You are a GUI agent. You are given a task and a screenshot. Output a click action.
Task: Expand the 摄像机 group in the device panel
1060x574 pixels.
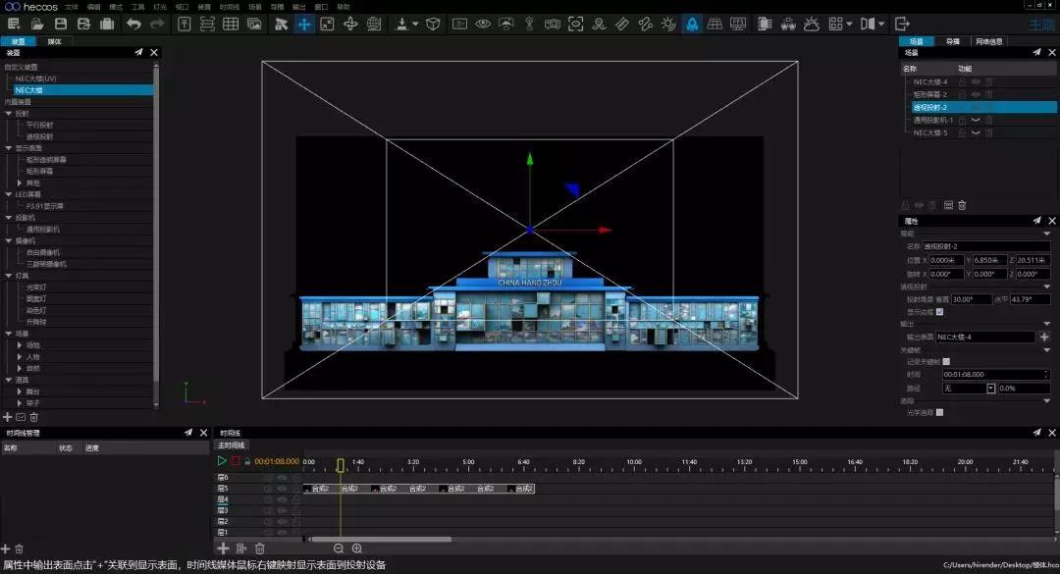8,240
